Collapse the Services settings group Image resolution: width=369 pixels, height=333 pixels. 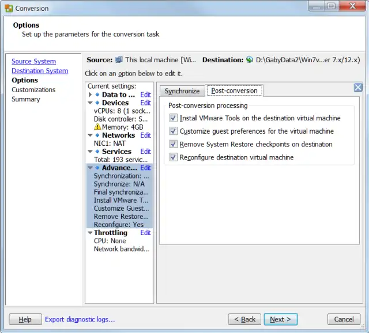(90, 152)
